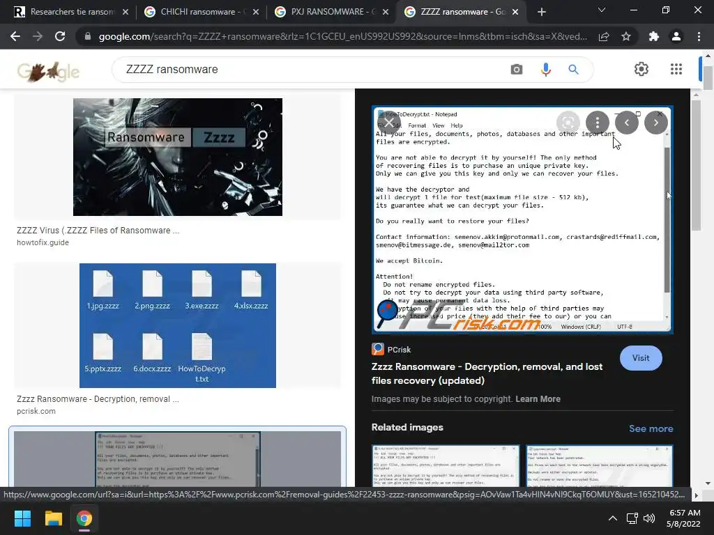714x535 pixels.
Task: Start voice search with the microphone
Action: [x=545, y=70]
